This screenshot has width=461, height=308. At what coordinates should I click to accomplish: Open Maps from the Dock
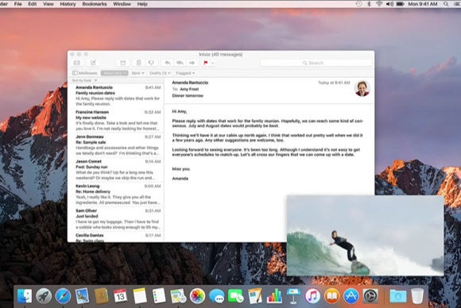[x=178, y=295]
